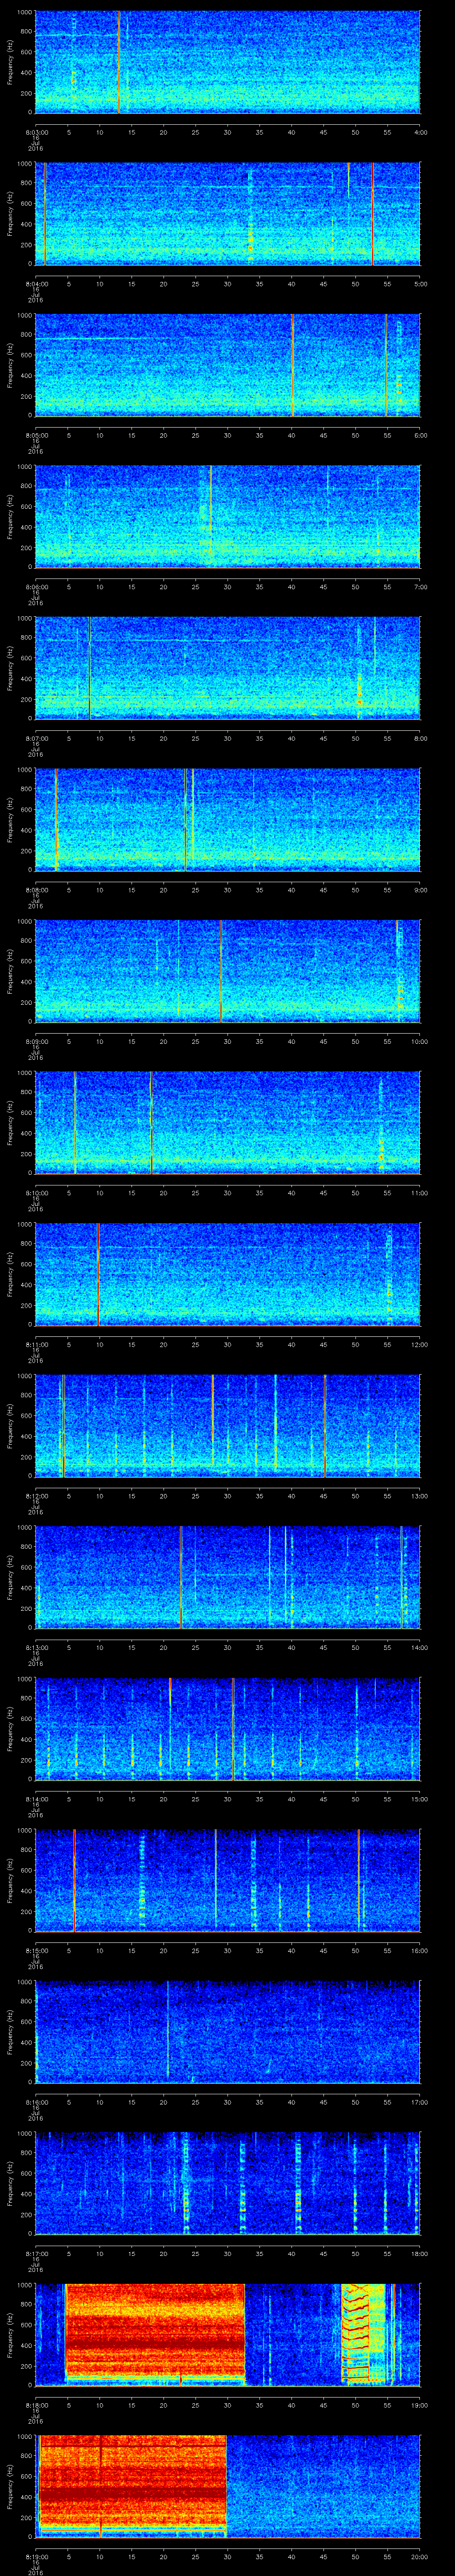The width and height of the screenshot is (455, 2576).
Task: Click the red transient line at 13 seconds in the 8:03 panel
Action: coord(118,62)
